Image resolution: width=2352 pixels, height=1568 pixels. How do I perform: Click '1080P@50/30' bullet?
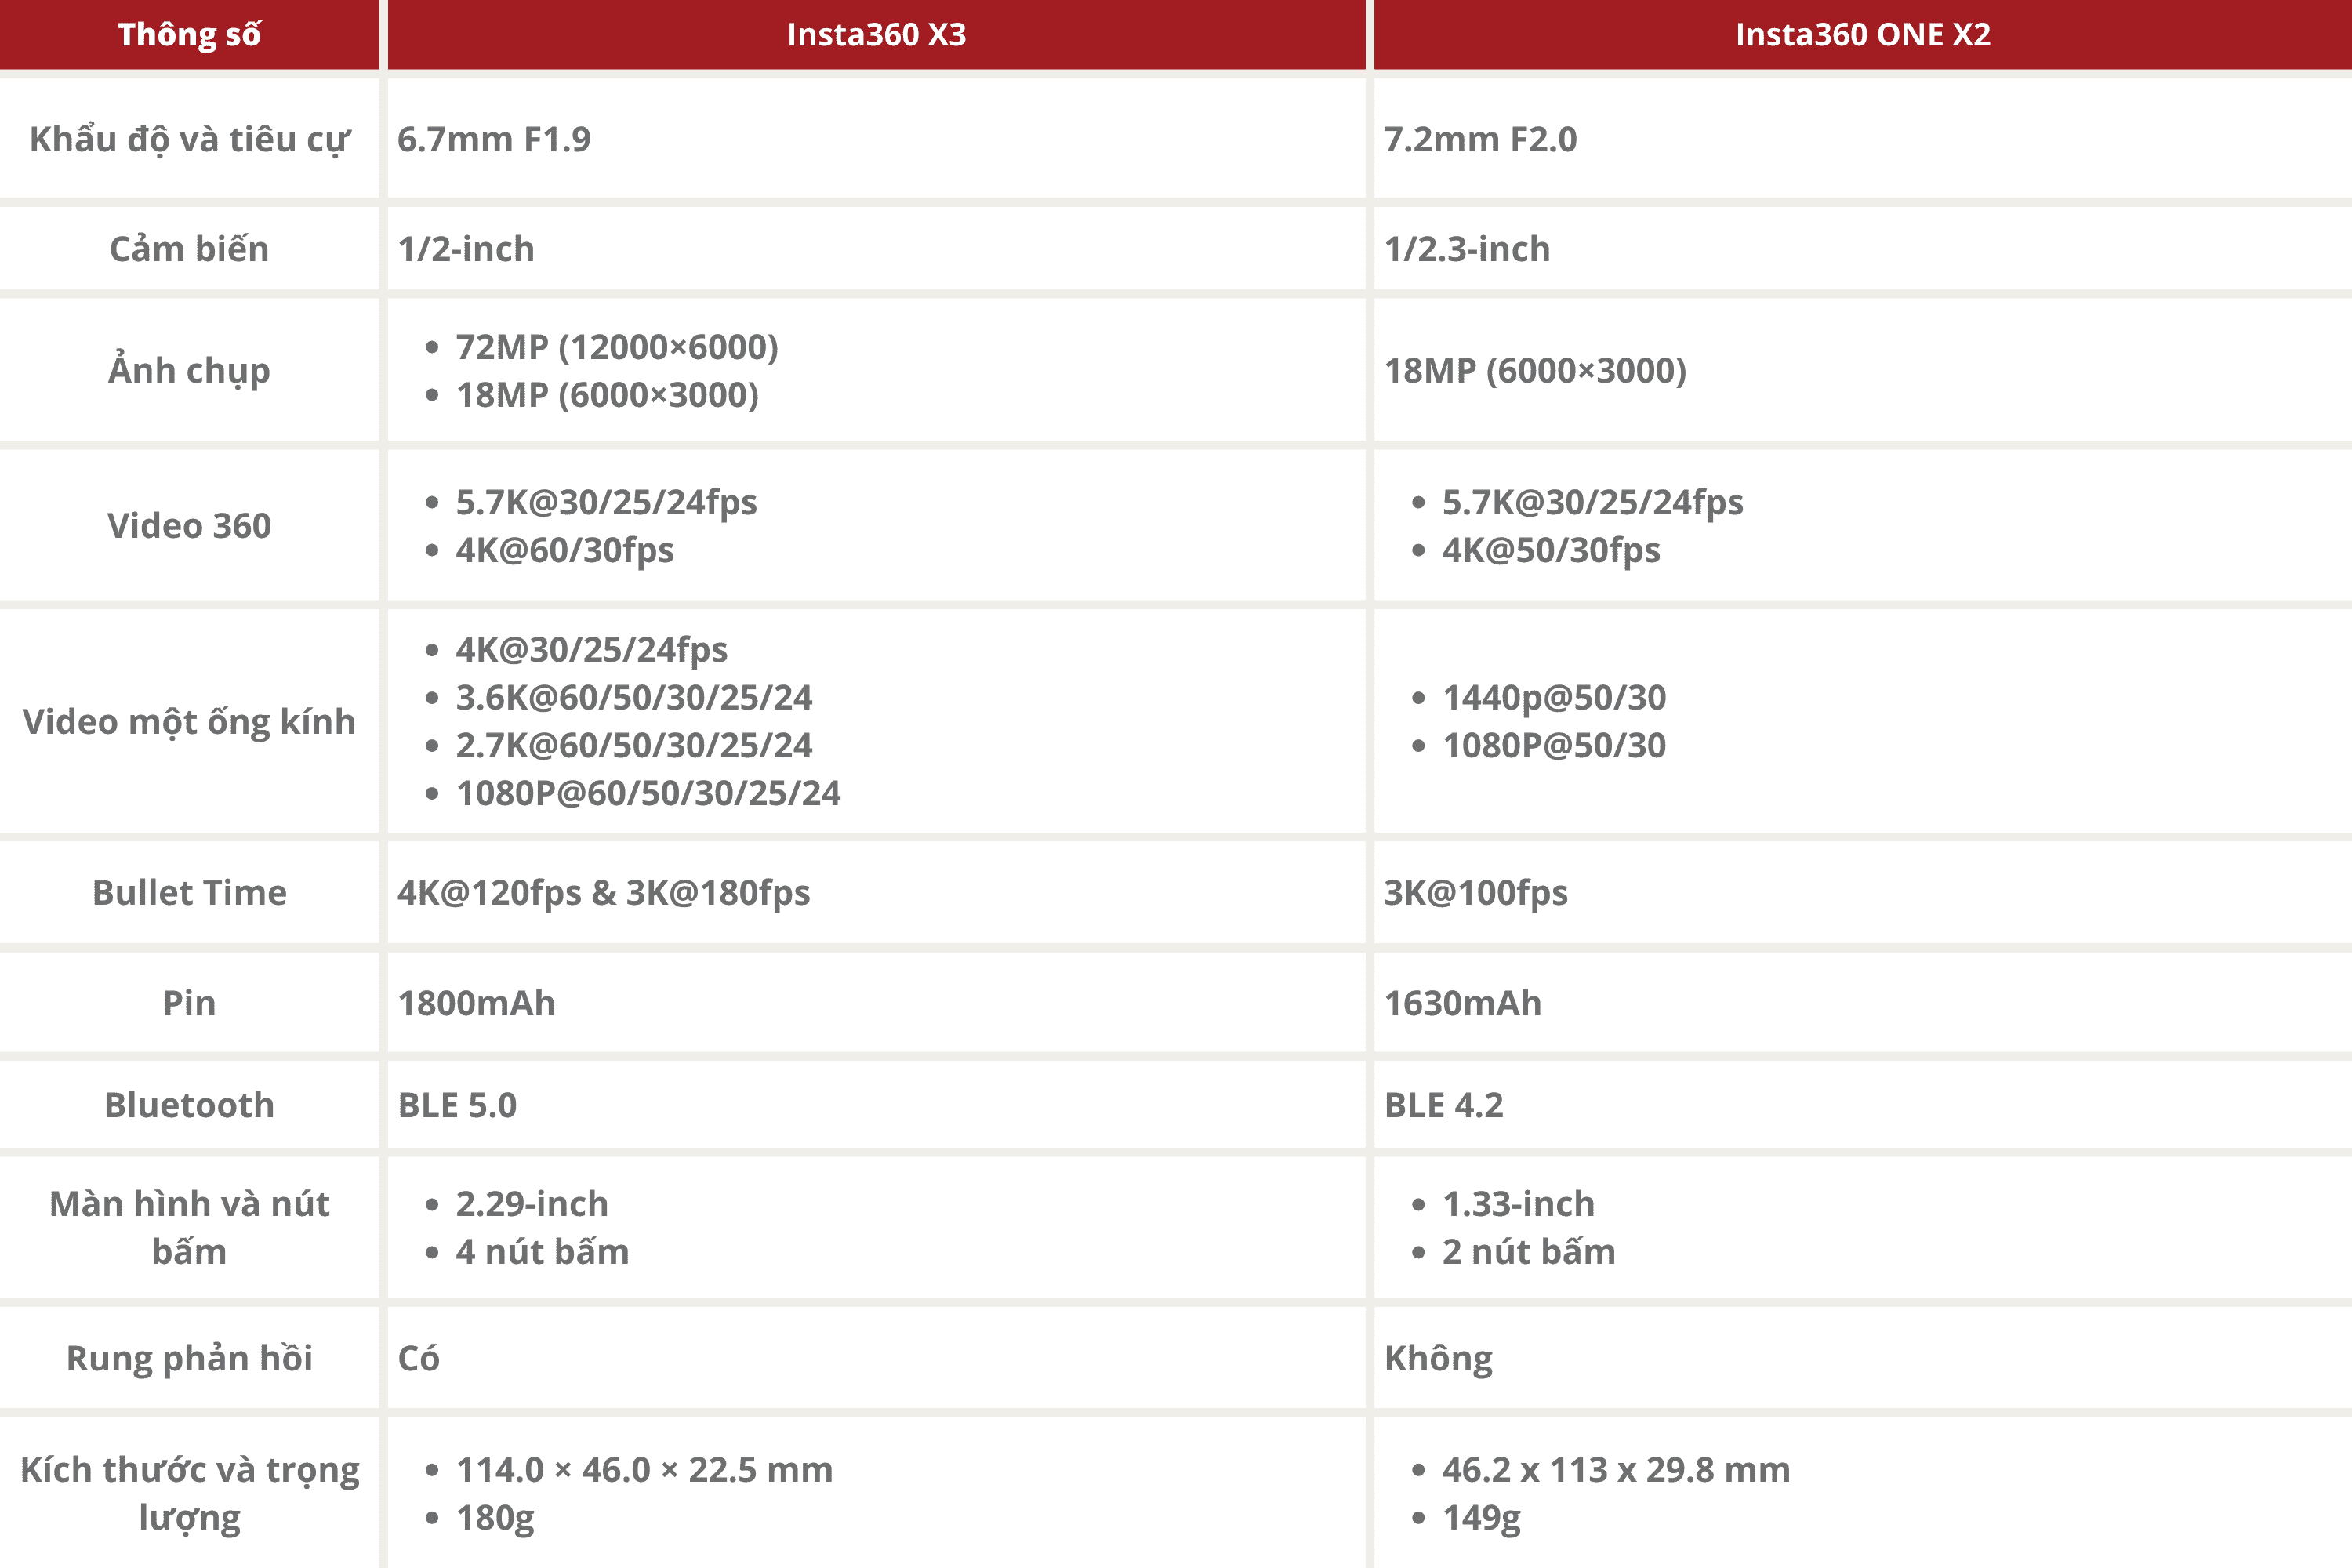pyautogui.click(x=1554, y=745)
